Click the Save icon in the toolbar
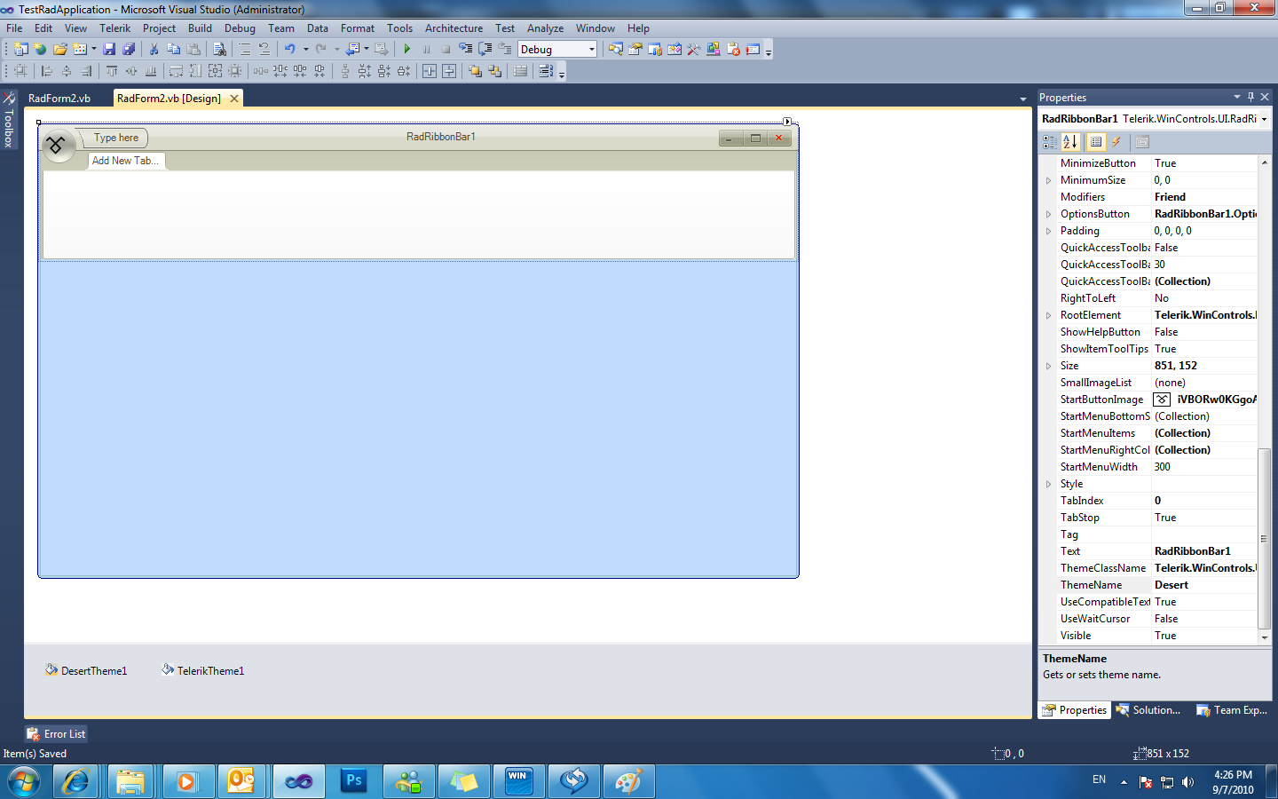 coord(109,50)
